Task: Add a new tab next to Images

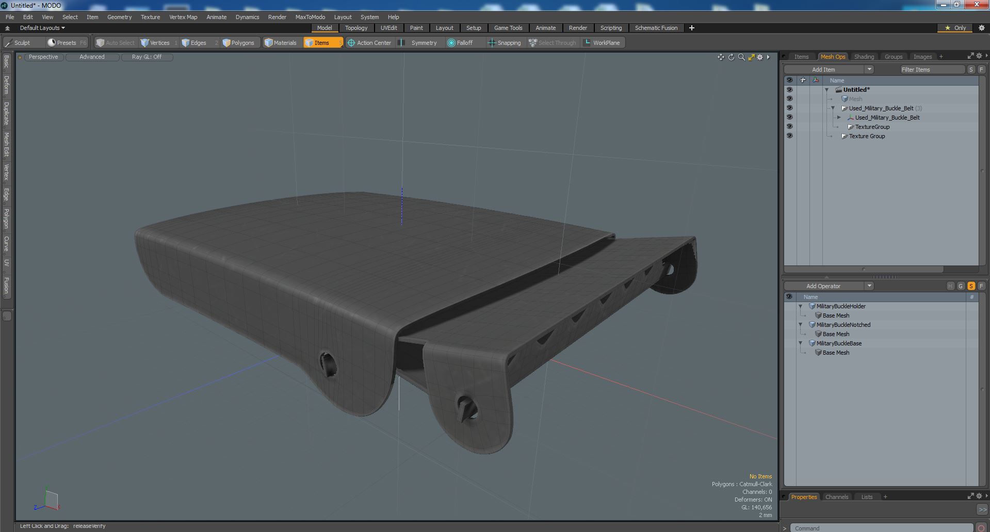Action: pyautogui.click(x=941, y=57)
